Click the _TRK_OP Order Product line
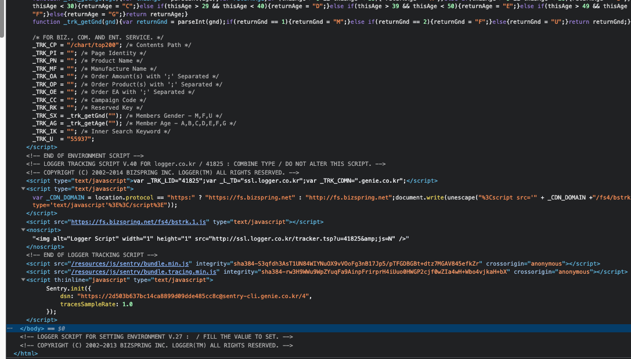This screenshot has height=359, width=631. pyautogui.click(x=127, y=85)
